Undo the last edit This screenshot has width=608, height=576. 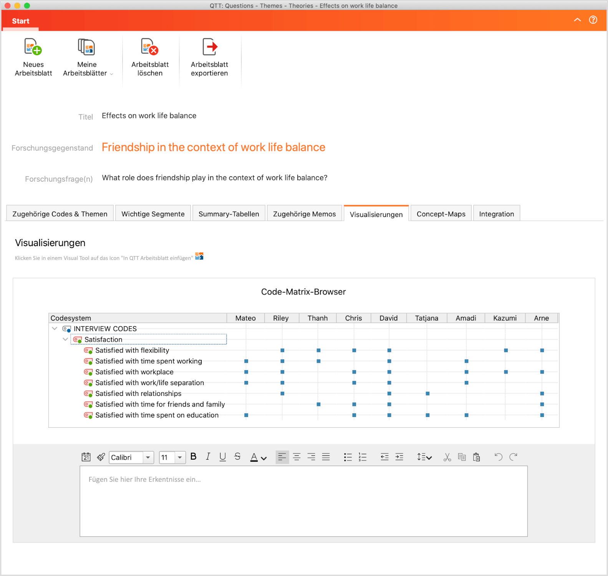499,457
